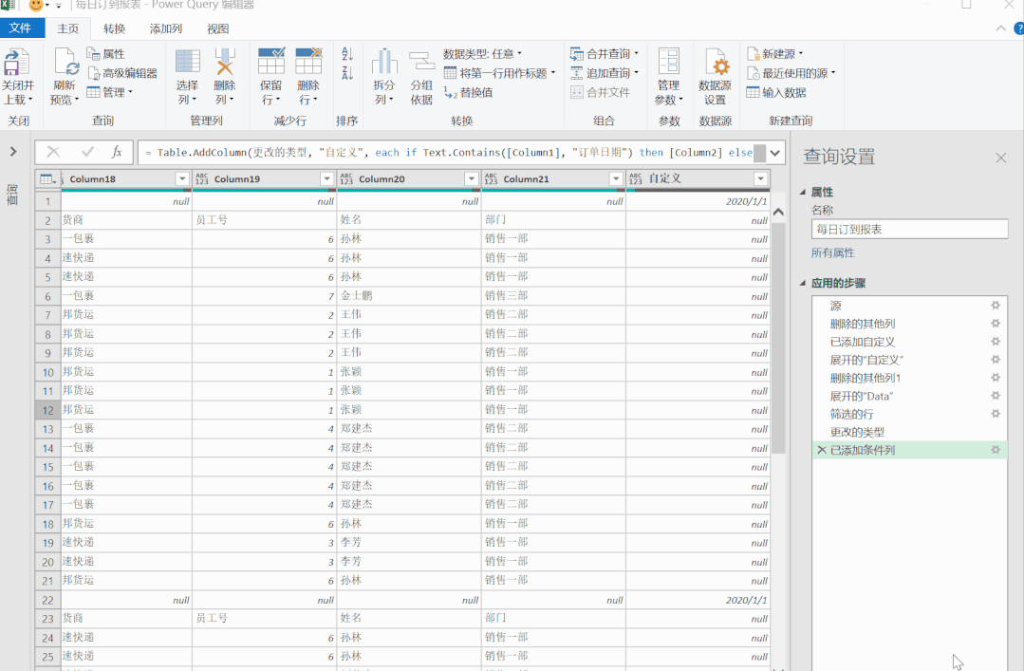Open the 文件 menu
The height and width of the screenshot is (671, 1024).
(x=20, y=28)
